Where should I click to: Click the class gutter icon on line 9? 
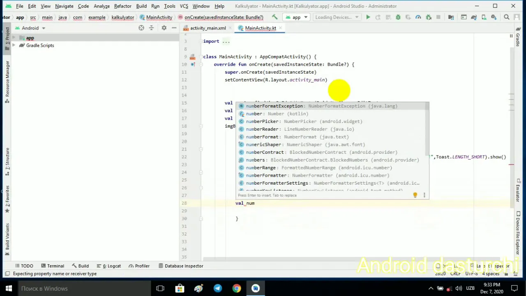point(192,57)
